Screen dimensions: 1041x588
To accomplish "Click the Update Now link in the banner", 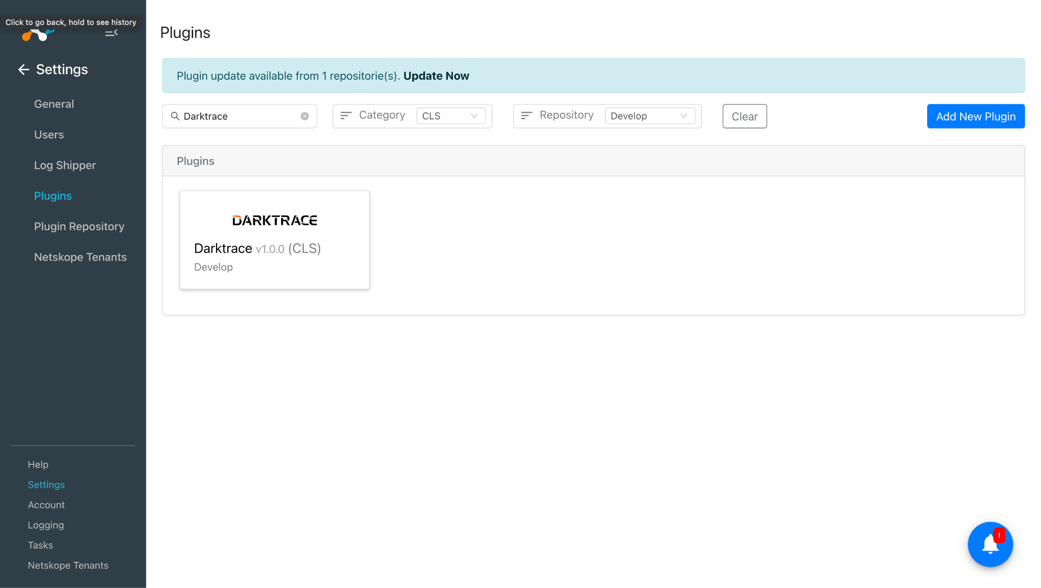I will (436, 76).
